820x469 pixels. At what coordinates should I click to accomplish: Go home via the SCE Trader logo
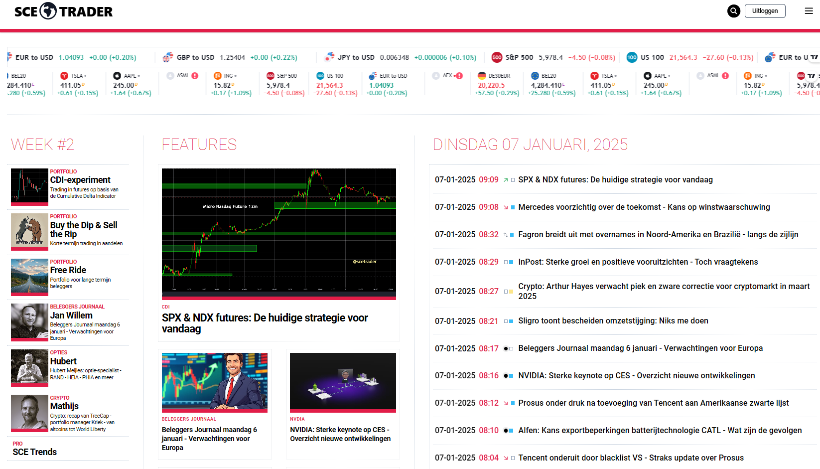point(63,11)
